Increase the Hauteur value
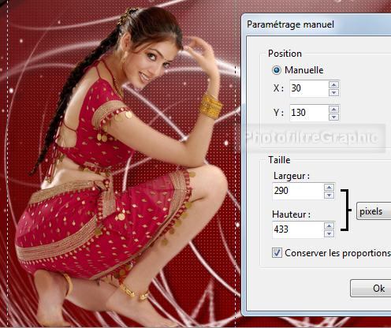The width and height of the screenshot is (391, 328). point(329,225)
